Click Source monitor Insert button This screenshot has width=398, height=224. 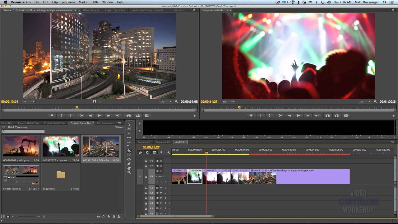coord(128,115)
